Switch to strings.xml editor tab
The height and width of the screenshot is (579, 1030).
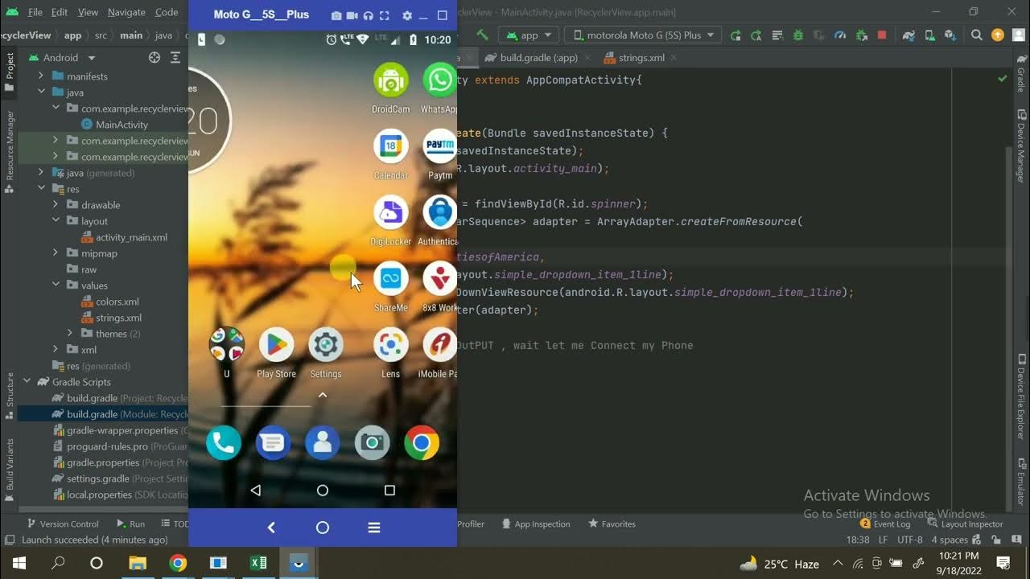point(641,58)
